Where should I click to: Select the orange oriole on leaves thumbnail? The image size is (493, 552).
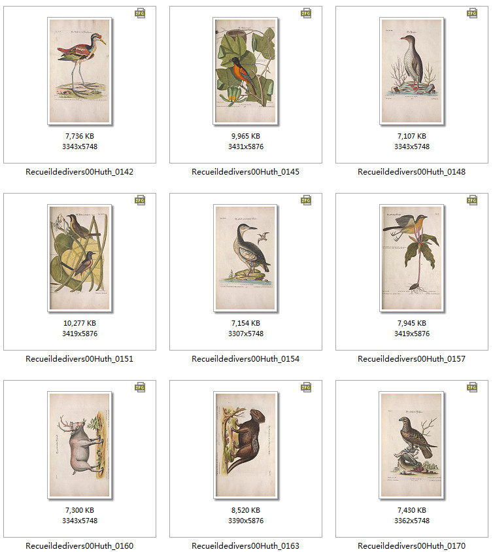tap(246, 71)
